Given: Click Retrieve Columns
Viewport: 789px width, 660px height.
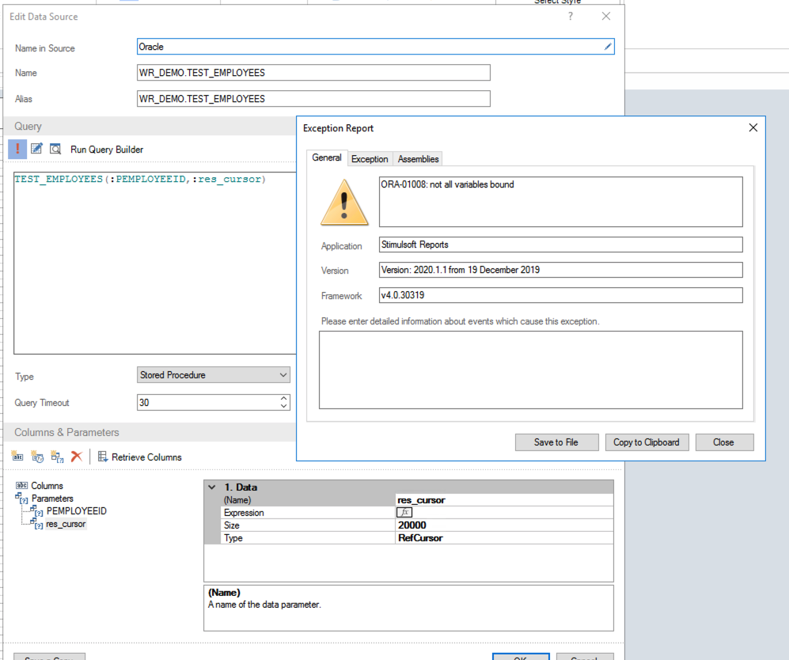Looking at the screenshot, I should (x=140, y=457).
